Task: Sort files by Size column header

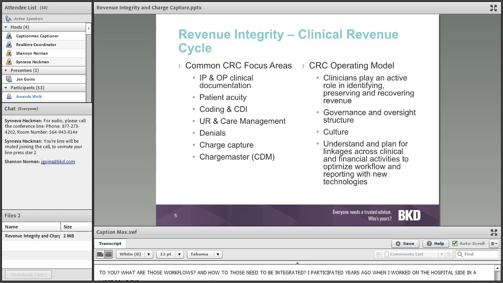Action: click(x=76, y=227)
